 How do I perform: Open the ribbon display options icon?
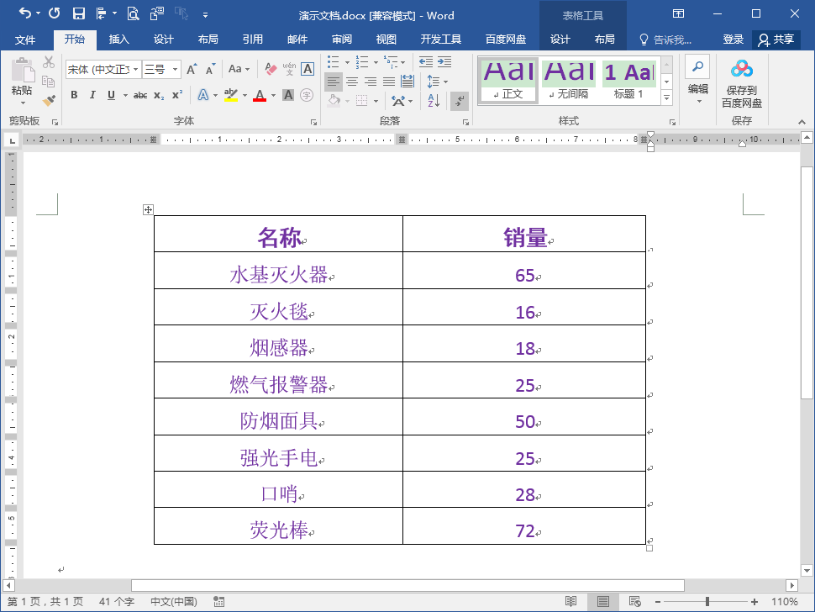(x=678, y=13)
